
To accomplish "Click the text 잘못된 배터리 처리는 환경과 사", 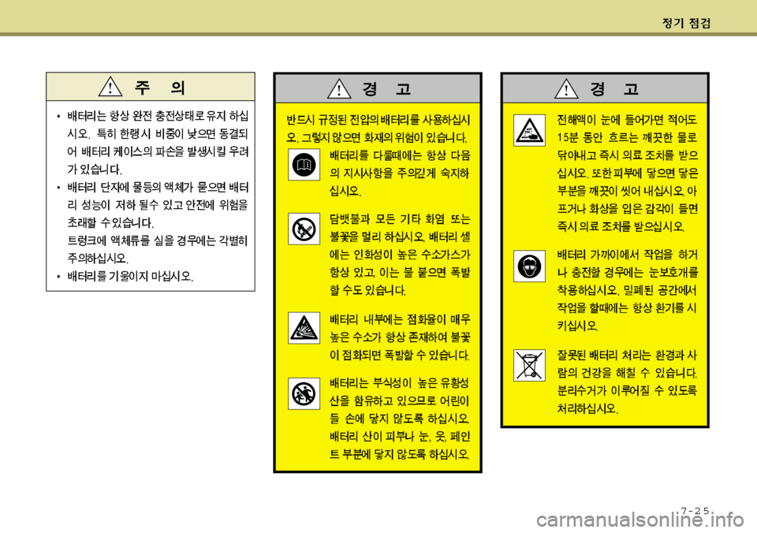I will (x=627, y=356).
